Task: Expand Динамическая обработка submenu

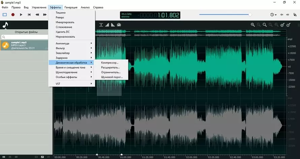Action: point(72,63)
